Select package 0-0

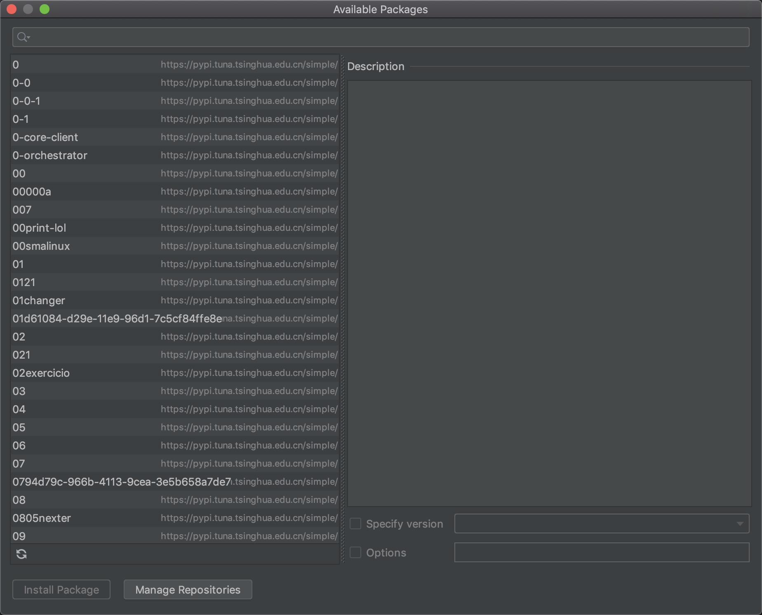tap(175, 82)
